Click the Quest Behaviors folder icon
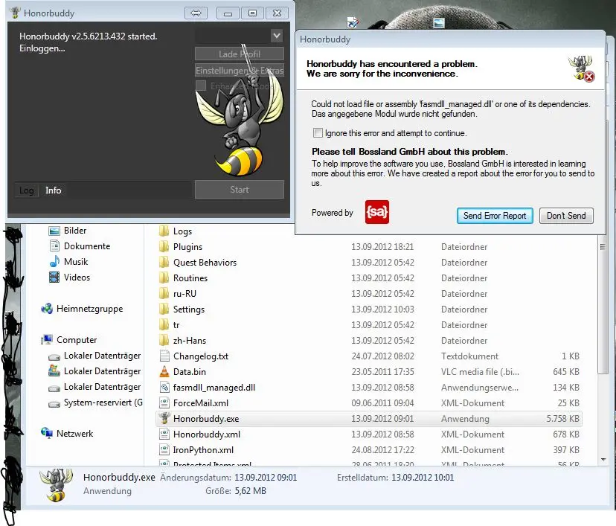 coord(164,263)
